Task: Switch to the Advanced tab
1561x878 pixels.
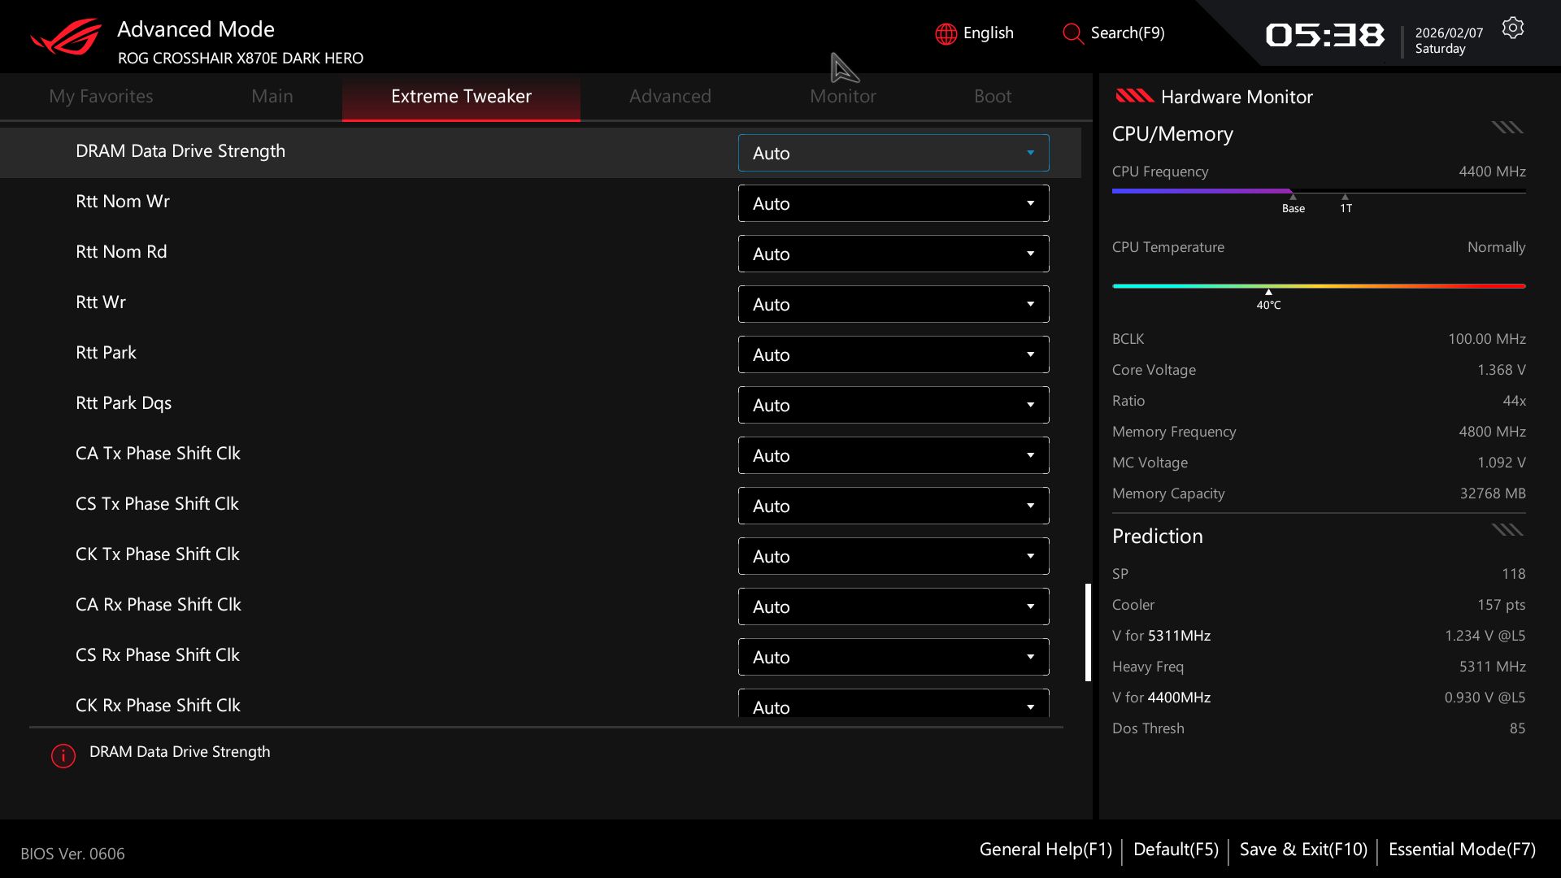Action: 670,96
